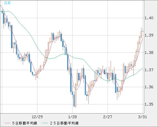Image resolution: width=158 pixels, height=127 pixels.
Task: Click the purple 5-day average legend line
Action: point(7,123)
